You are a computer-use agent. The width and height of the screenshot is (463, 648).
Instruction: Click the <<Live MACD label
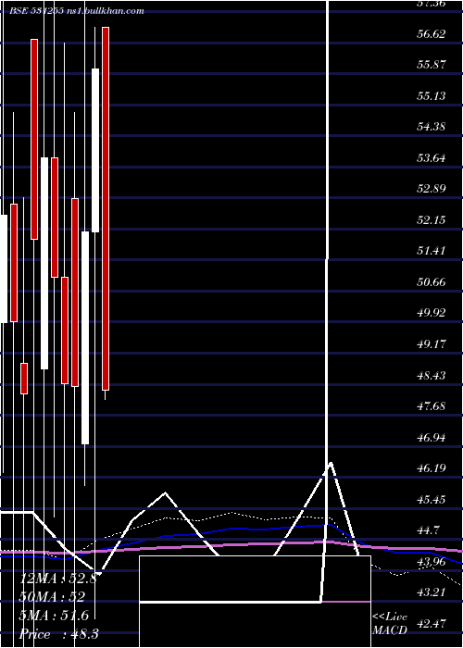390,624
